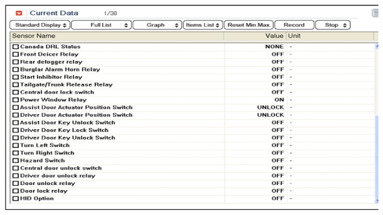Image resolution: width=383 pixels, height=215 pixels.
Task: Click the Sensor Name column header
Action: pos(117,36)
